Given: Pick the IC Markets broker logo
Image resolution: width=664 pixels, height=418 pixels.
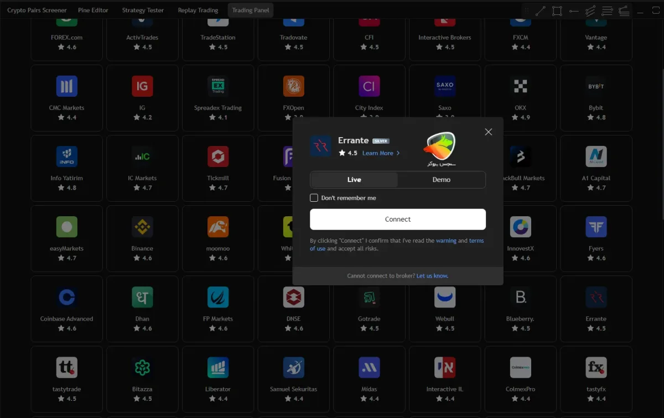Looking at the screenshot, I should pos(142,156).
